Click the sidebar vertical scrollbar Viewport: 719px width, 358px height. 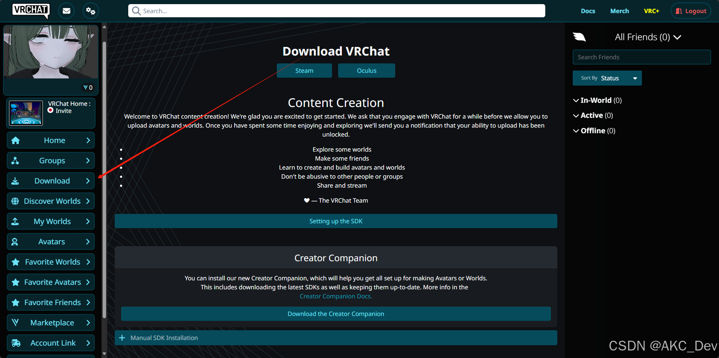(x=104, y=180)
